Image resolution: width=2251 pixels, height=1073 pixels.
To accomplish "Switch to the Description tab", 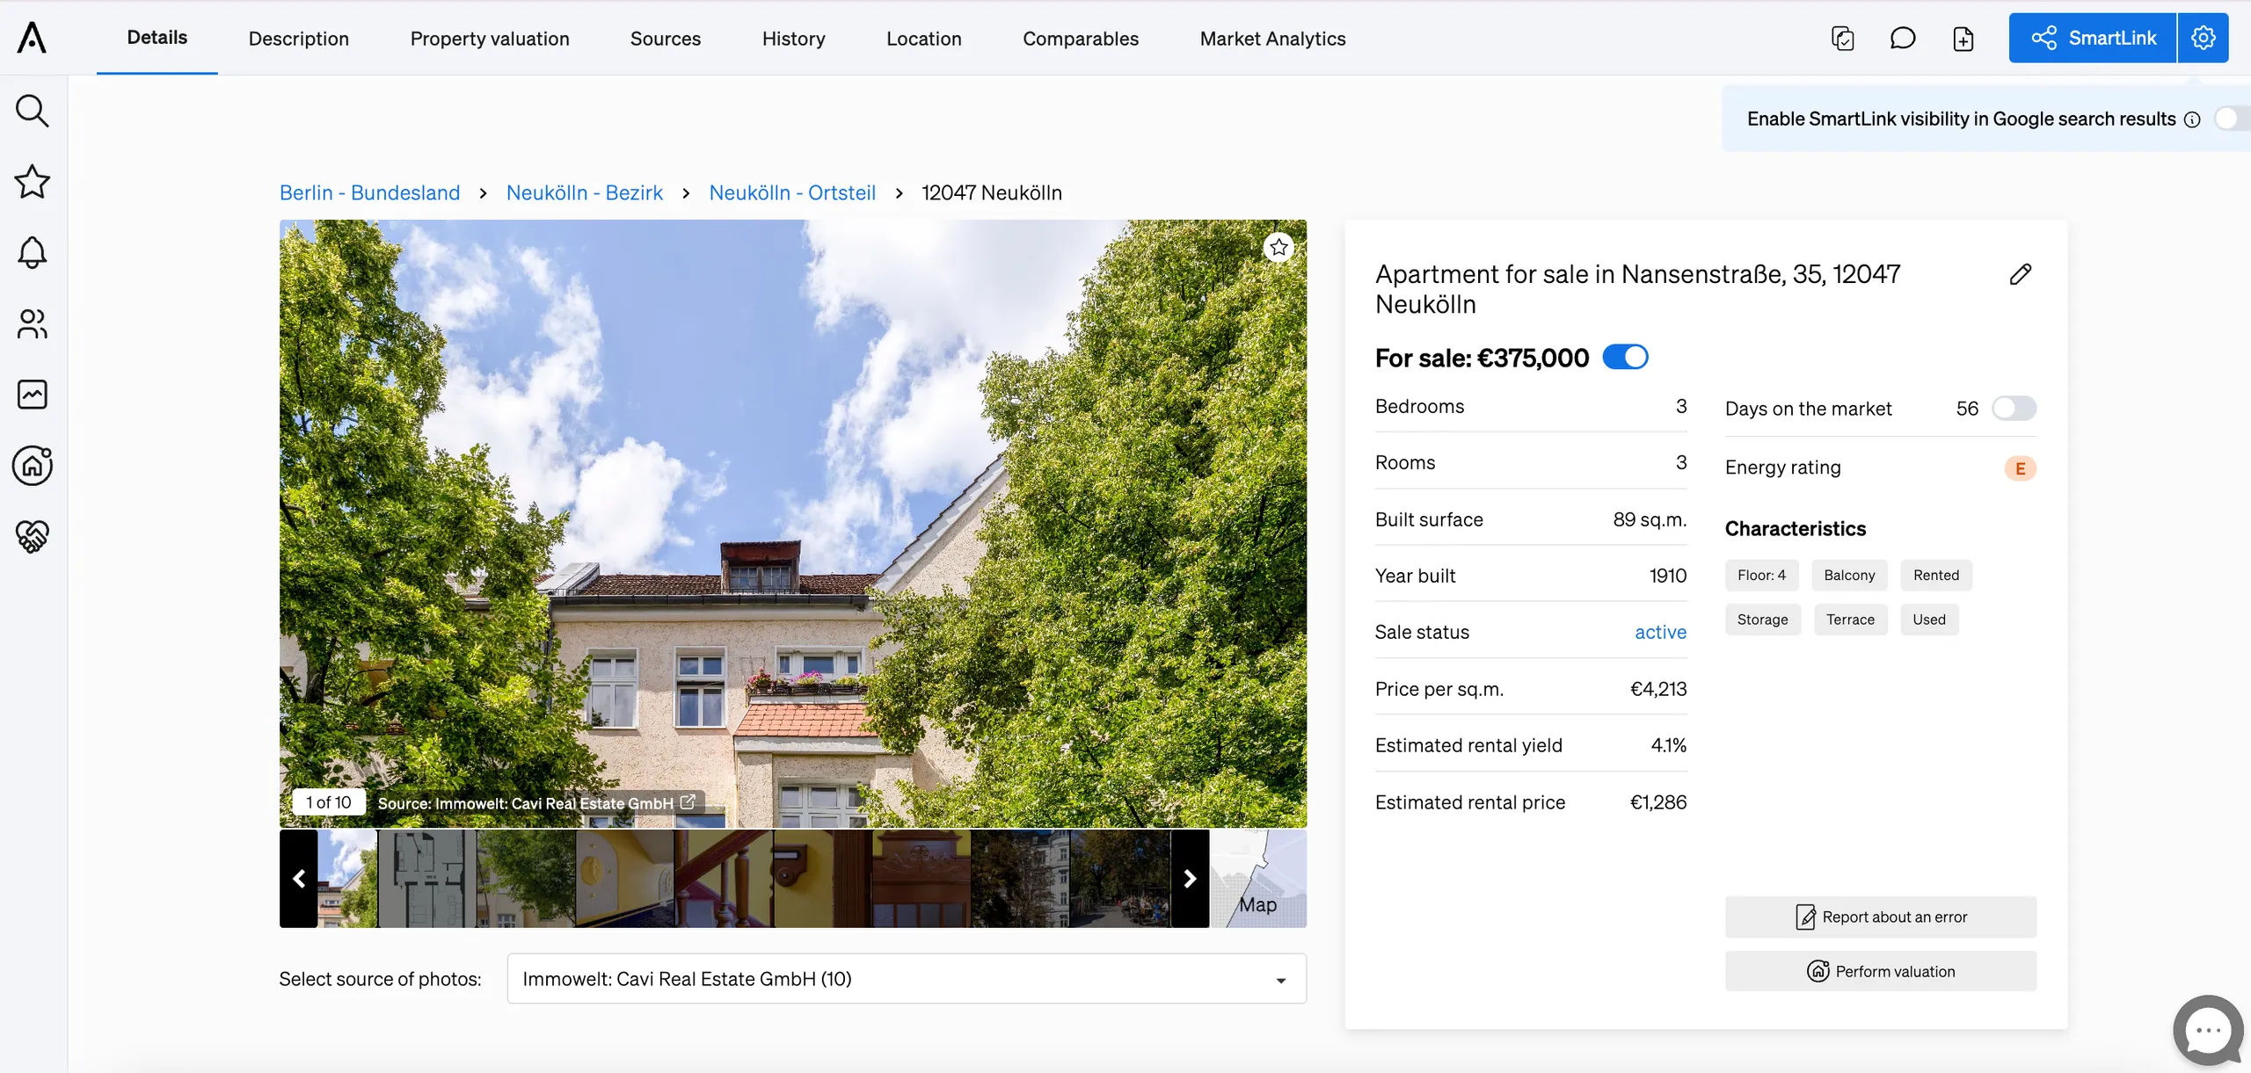I will [299, 38].
